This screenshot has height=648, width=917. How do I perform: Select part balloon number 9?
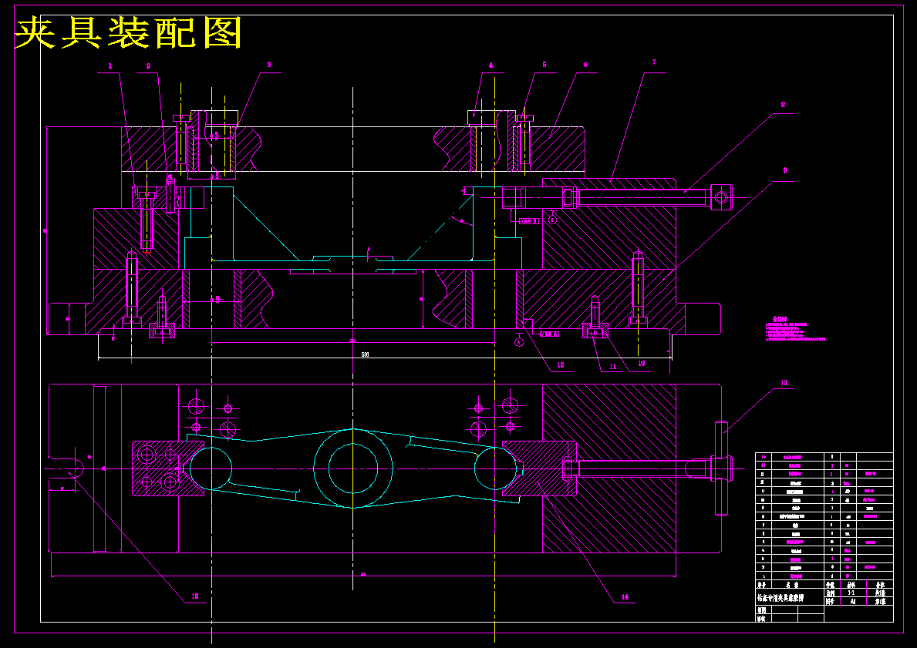(785, 170)
